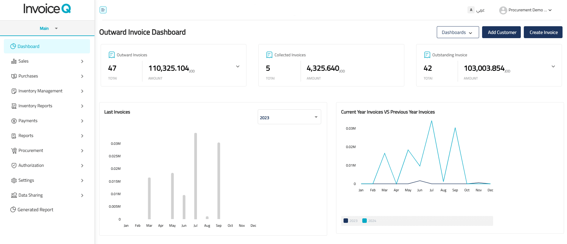Viewport: 567px width, 244px height.
Task: Click the Add Customer button
Action: tap(501, 32)
